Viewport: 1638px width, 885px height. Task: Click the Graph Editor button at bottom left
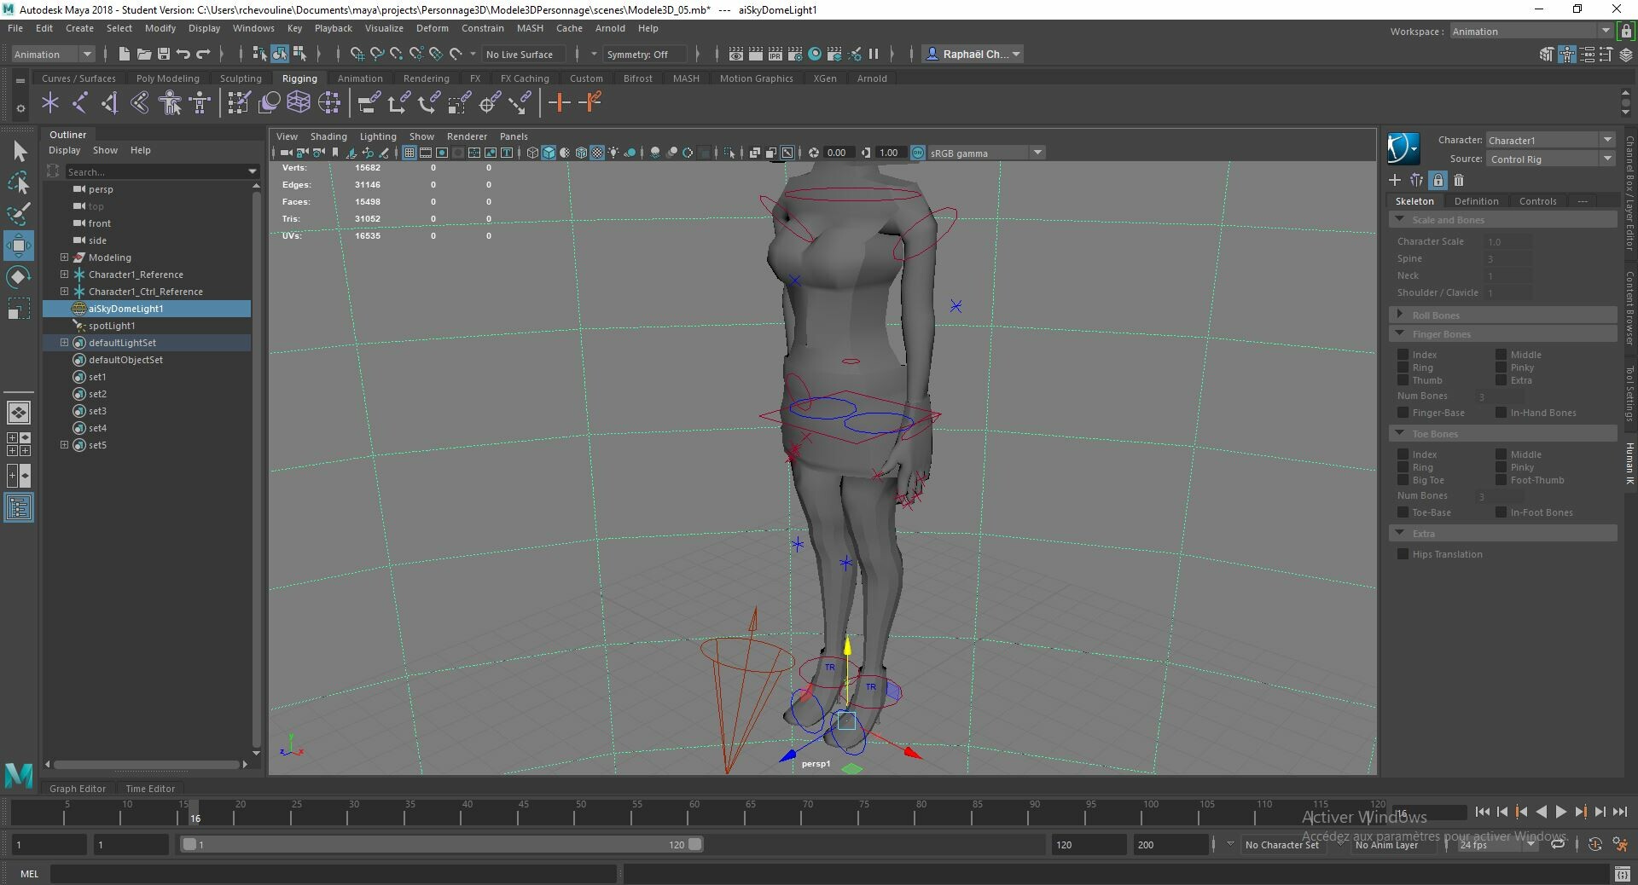[77, 789]
